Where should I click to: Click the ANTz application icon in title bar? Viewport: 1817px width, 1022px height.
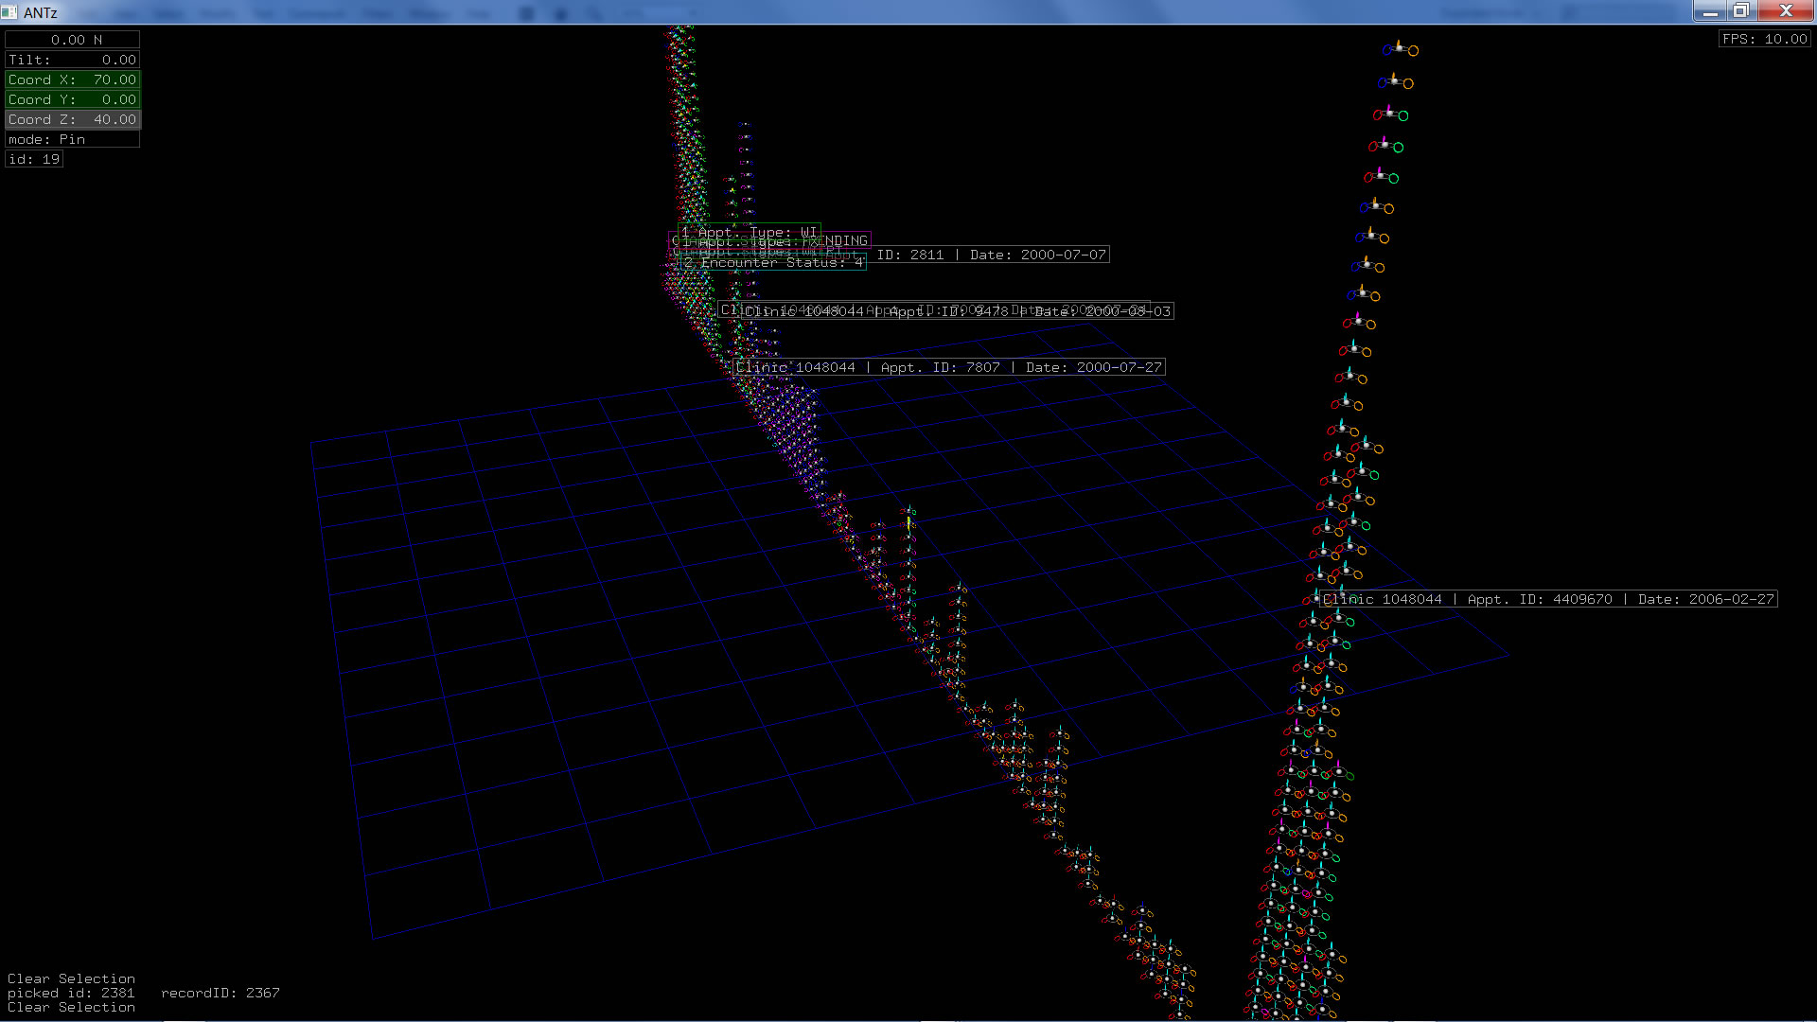[9, 12]
